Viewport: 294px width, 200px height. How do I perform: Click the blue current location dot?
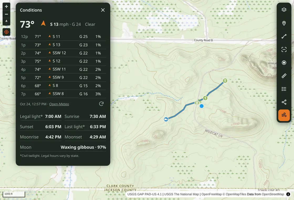pos(202,106)
